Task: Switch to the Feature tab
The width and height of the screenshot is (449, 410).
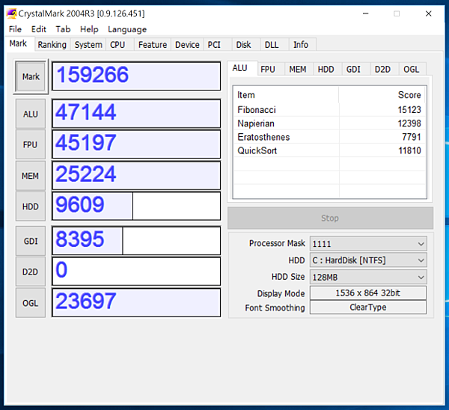Action: coord(153,45)
